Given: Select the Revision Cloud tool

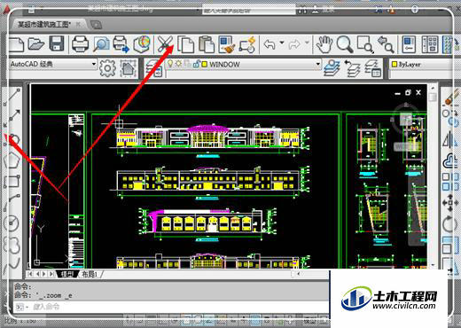Looking at the screenshot, I should pos(12,245).
